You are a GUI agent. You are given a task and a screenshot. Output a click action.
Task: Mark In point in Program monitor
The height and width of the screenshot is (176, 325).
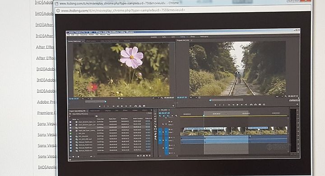[220, 105]
